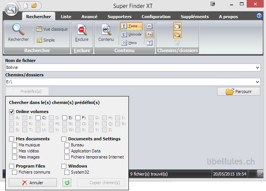This screenshot has width=266, height=191.
Task: Open the A propos tab
Action: pos(228,17)
